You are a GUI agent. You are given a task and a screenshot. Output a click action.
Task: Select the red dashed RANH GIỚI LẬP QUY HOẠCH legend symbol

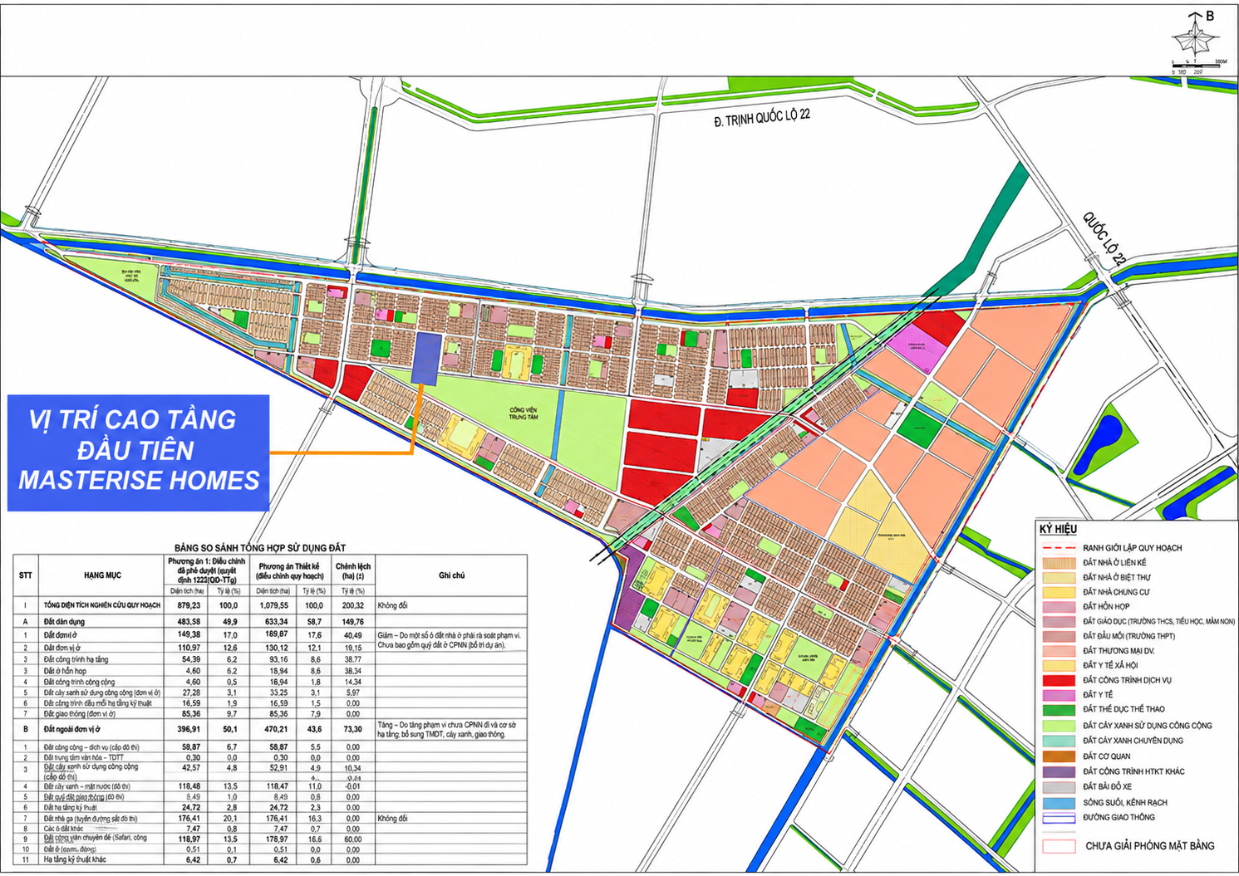[1059, 548]
